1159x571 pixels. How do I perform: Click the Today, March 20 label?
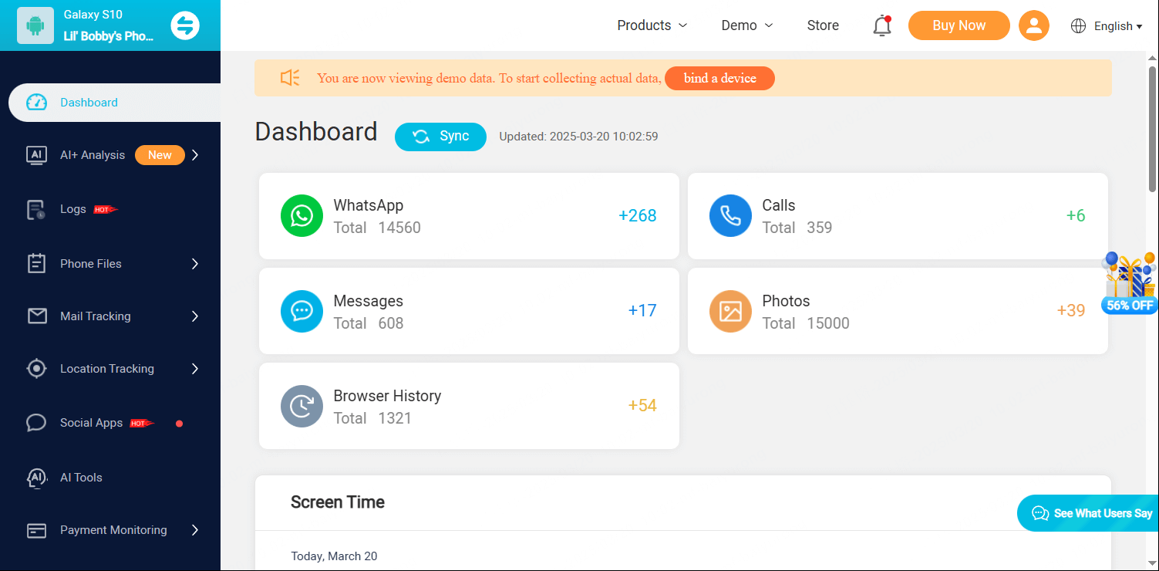click(334, 556)
